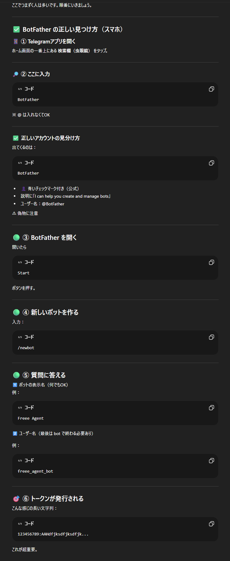Copy BotFather code under ここに入力 heading
230x561 pixels.
click(211, 89)
